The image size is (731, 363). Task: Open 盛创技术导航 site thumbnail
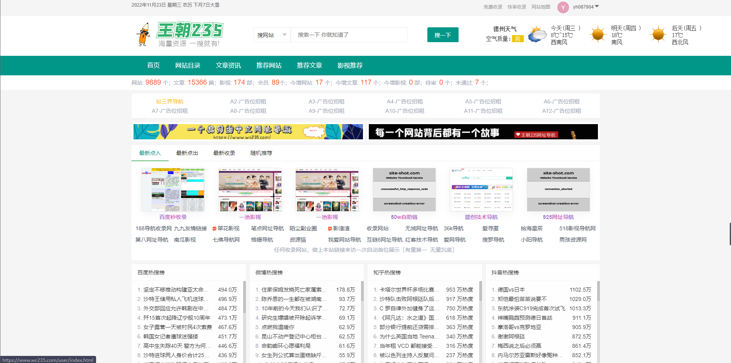point(481,190)
